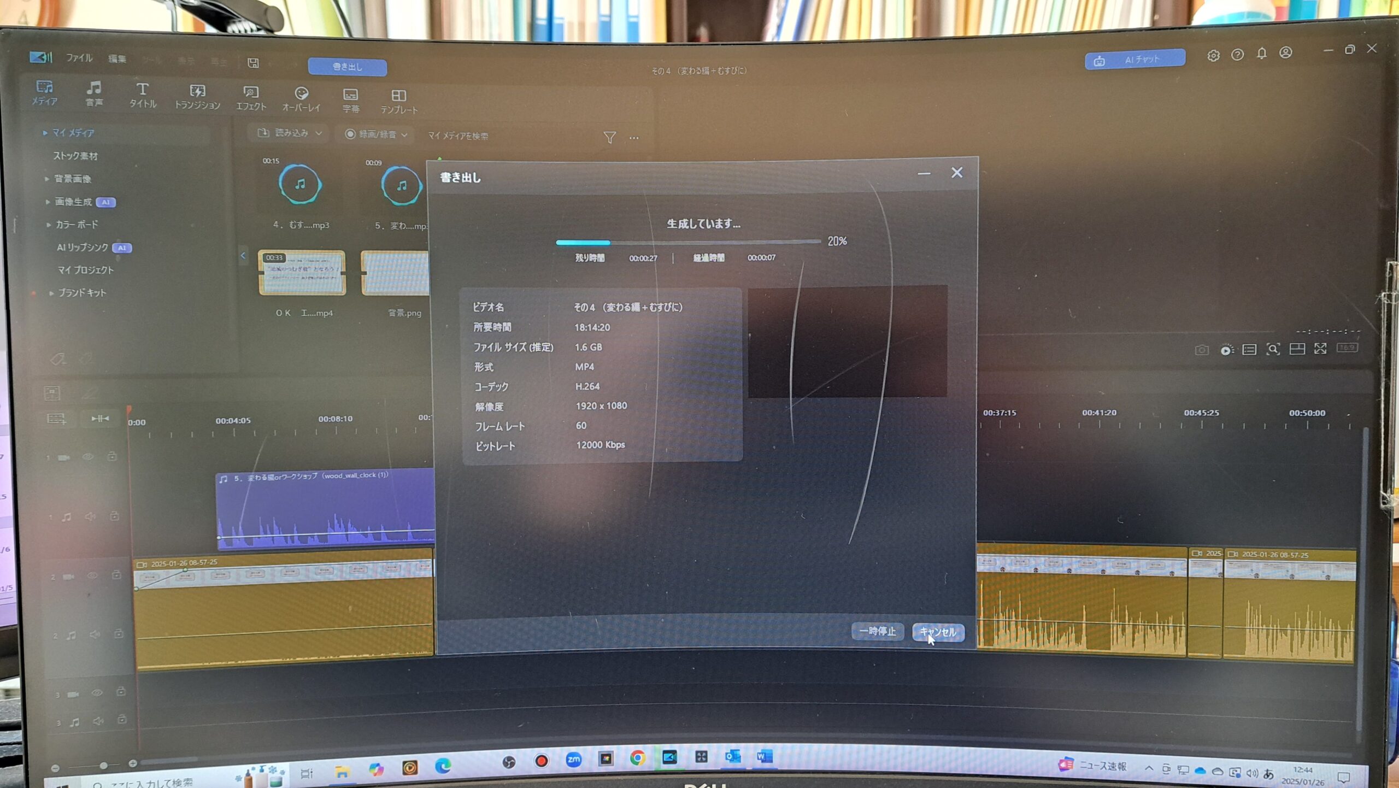Image resolution: width=1399 pixels, height=788 pixels.
Task: Lock video track 3
Action: pyautogui.click(x=121, y=691)
